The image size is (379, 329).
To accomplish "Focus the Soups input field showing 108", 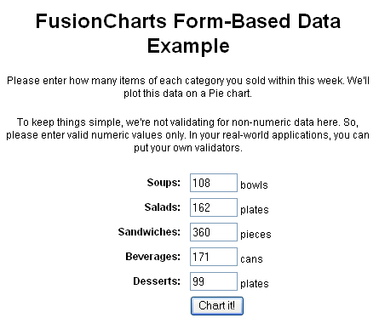I will click(214, 183).
